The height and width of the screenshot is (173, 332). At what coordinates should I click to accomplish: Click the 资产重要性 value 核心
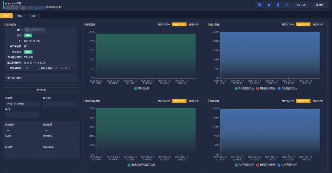(x=26, y=47)
